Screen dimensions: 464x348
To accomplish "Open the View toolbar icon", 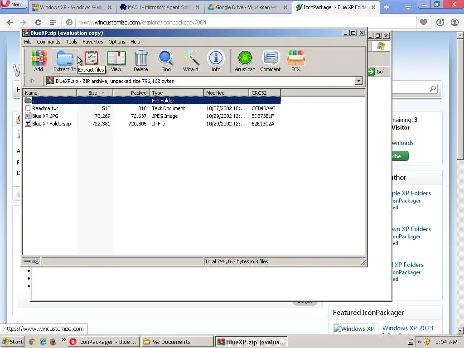I will [116, 61].
